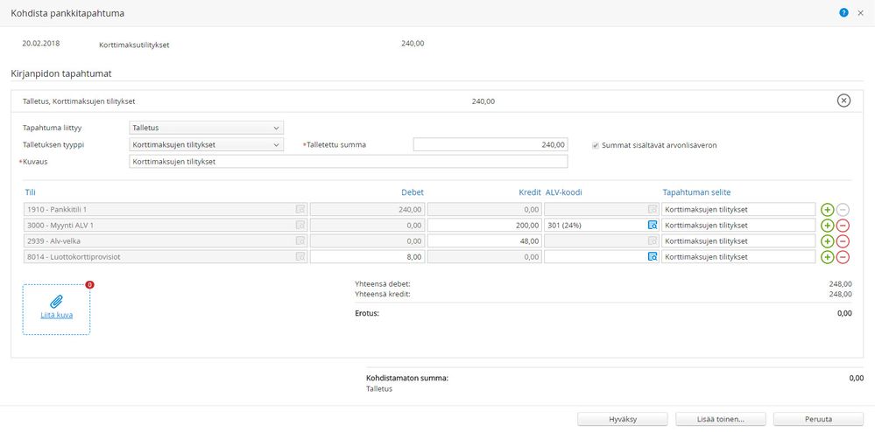The height and width of the screenshot is (432, 875).
Task: Add row after 8014 Luottokorttiprovisiot line
Action: coord(827,257)
